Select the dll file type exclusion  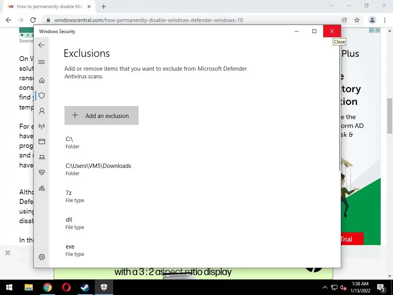[75, 223]
